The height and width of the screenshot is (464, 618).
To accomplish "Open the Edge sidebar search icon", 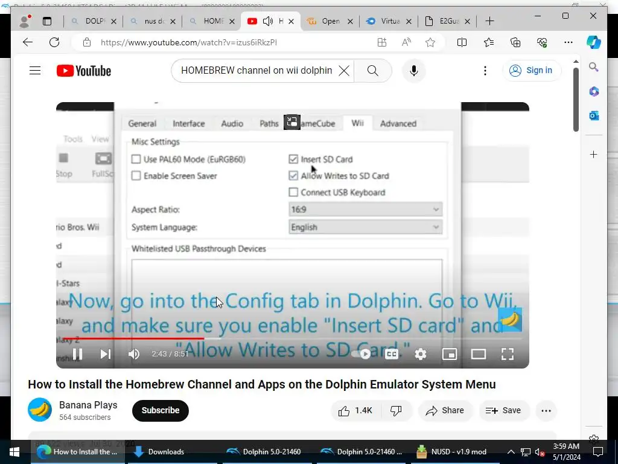I will click(594, 67).
